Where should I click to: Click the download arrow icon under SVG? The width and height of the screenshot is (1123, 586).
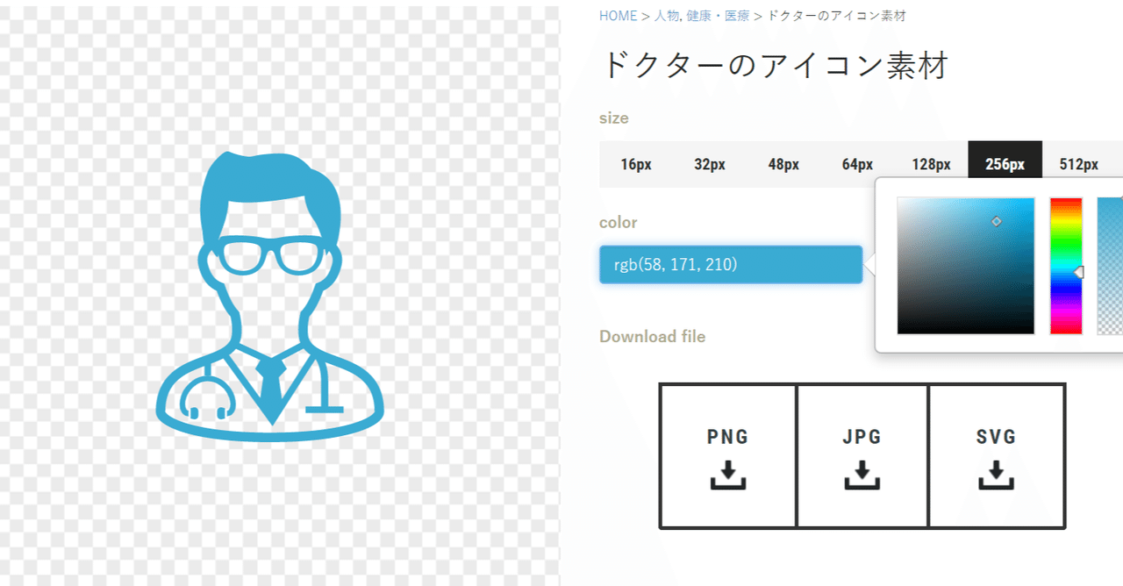pyautogui.click(x=997, y=475)
